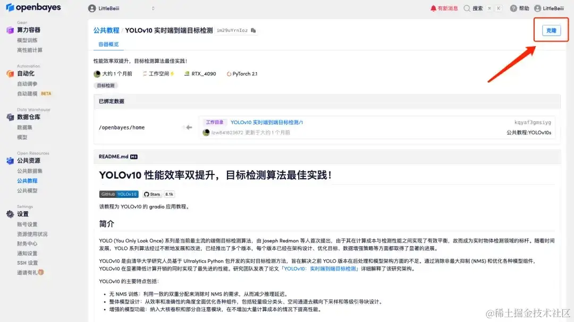Click the 公共教程:YOLOv10s label

click(529, 132)
